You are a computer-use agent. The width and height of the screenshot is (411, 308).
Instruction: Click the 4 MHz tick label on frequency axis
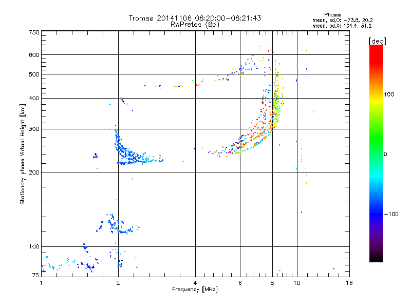coord(195,283)
